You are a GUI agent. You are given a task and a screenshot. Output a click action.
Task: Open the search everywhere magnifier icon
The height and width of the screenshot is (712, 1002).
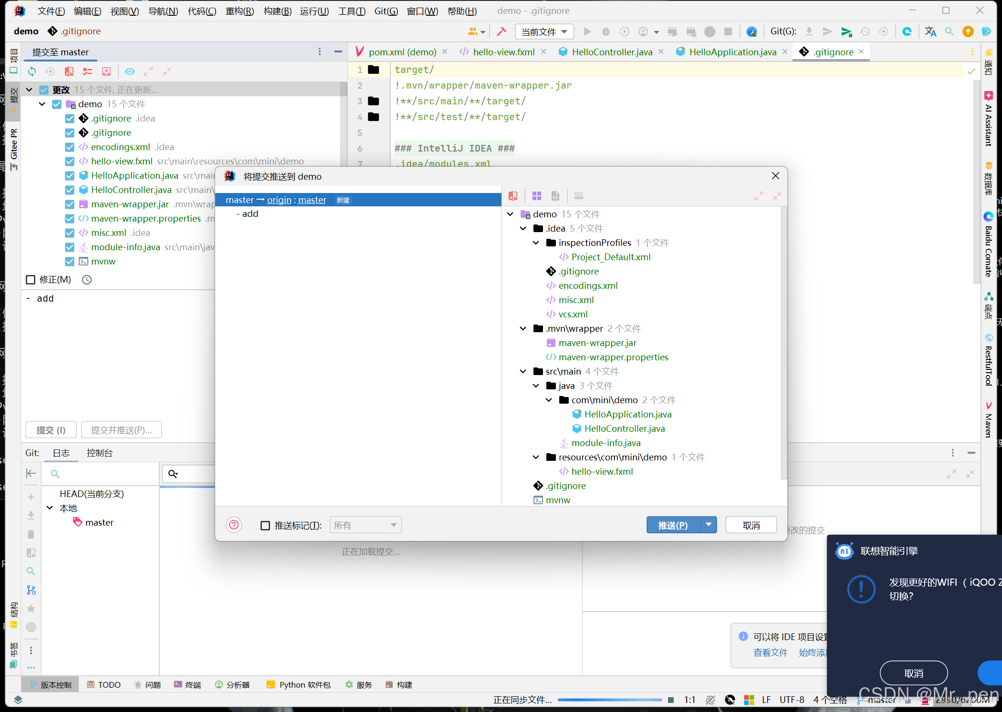[949, 31]
